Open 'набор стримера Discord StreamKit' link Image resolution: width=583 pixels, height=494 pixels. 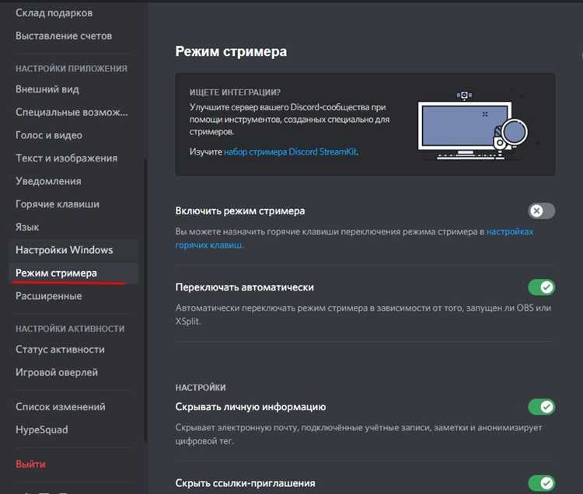[291, 151]
